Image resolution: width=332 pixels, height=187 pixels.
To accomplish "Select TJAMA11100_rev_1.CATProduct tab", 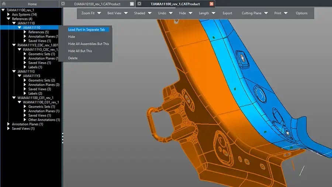I will tap(175, 4).
